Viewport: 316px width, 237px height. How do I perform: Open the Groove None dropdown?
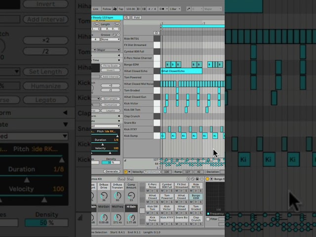point(111,39)
